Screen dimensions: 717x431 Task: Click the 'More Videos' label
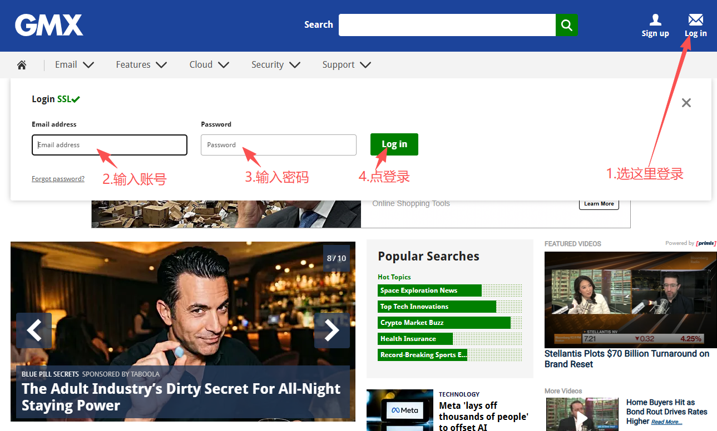click(x=563, y=391)
